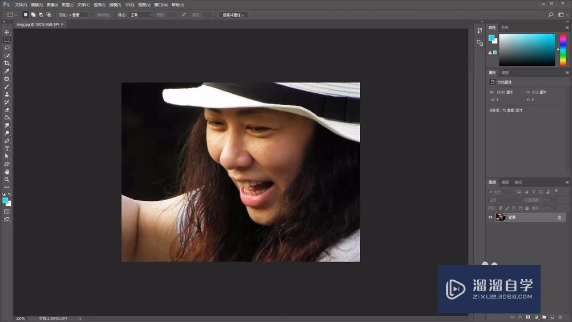Click inside the color picker gradient field

[x=526, y=50]
